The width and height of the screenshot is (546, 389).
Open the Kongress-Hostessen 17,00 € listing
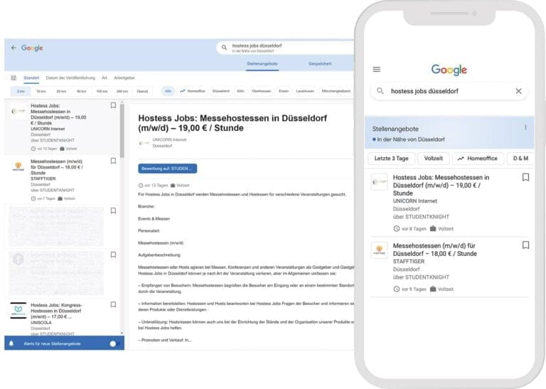[63, 317]
